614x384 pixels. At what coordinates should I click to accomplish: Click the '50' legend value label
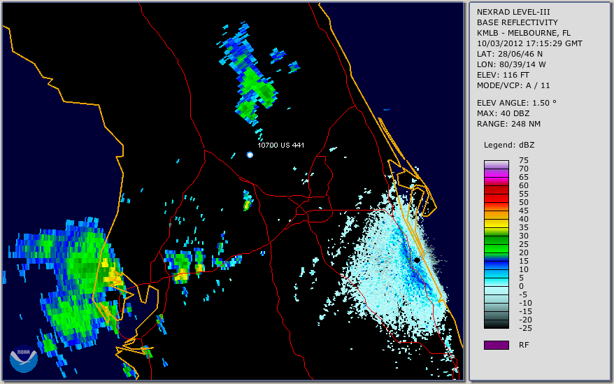click(x=524, y=202)
